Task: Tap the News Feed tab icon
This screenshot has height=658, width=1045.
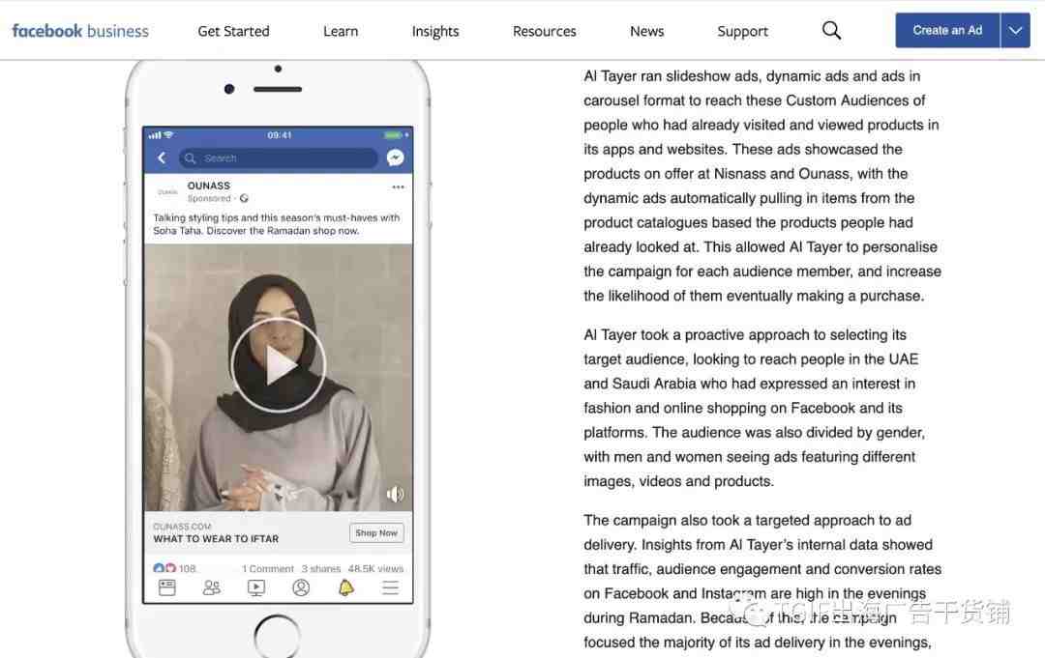Action: 167,587
